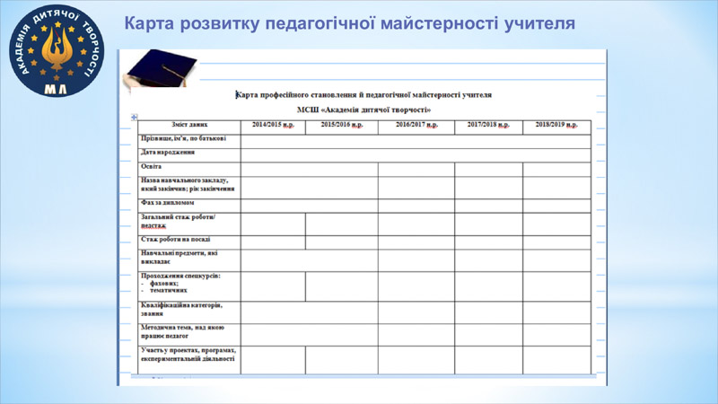Click empty cell beside Прізвище, ім'я, по батькові
Screen dimensions: 718x404
(x=416, y=142)
